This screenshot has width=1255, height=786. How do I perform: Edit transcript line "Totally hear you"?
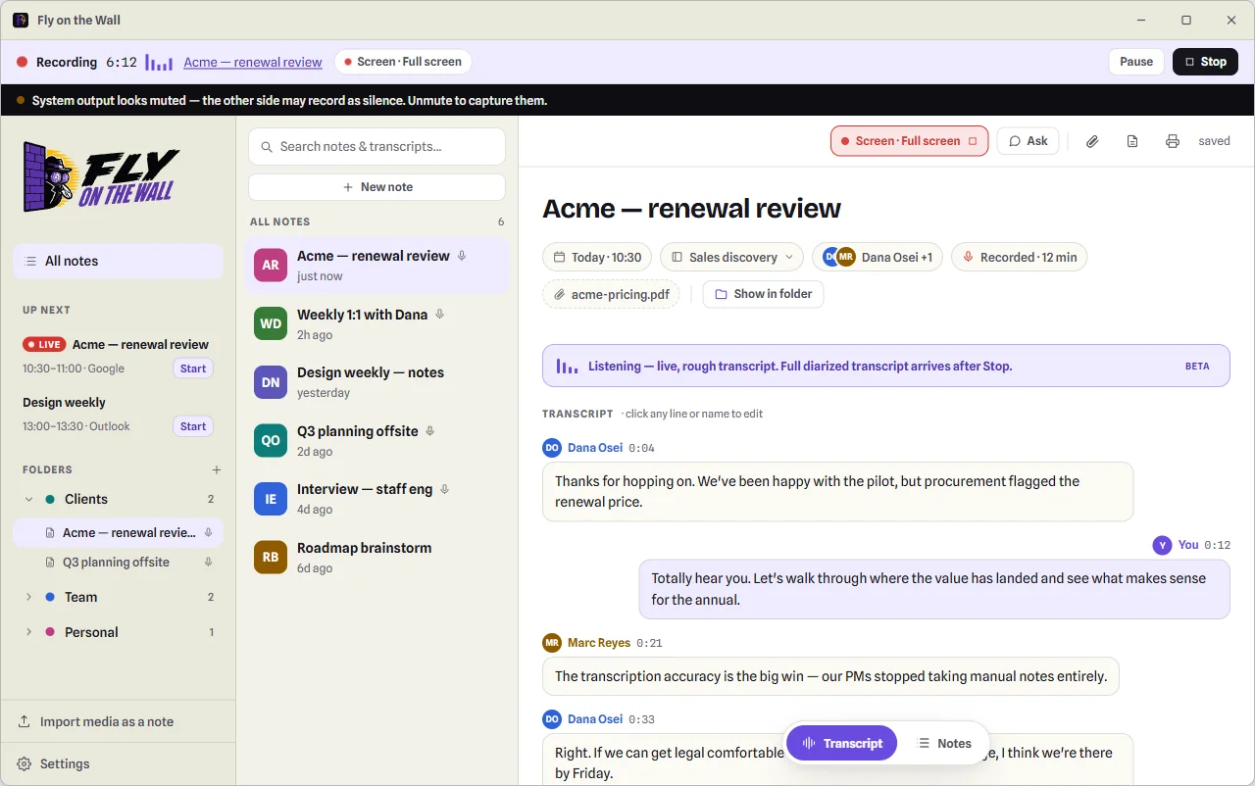[x=934, y=589]
